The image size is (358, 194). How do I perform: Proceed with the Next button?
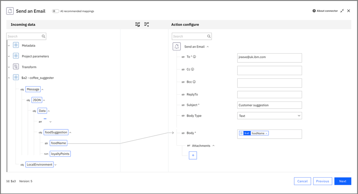click(343, 181)
